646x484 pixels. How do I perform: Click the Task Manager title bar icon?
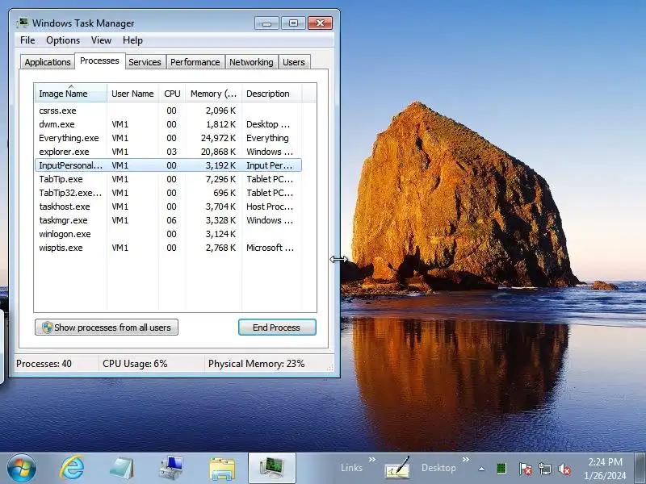point(22,23)
